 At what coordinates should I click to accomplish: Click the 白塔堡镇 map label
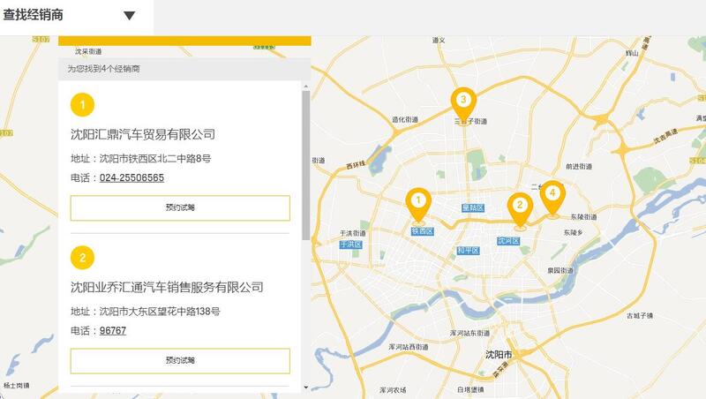470,389
